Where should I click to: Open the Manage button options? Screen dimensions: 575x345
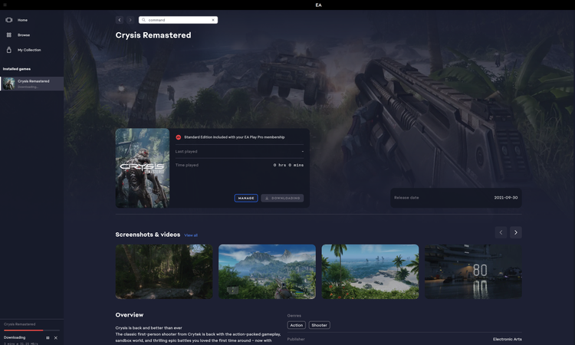coord(246,198)
